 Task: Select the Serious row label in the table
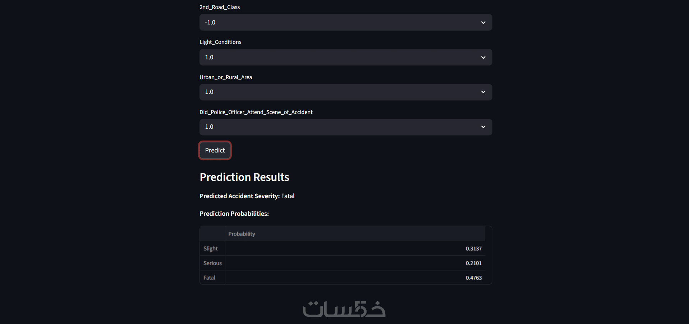coord(212,263)
